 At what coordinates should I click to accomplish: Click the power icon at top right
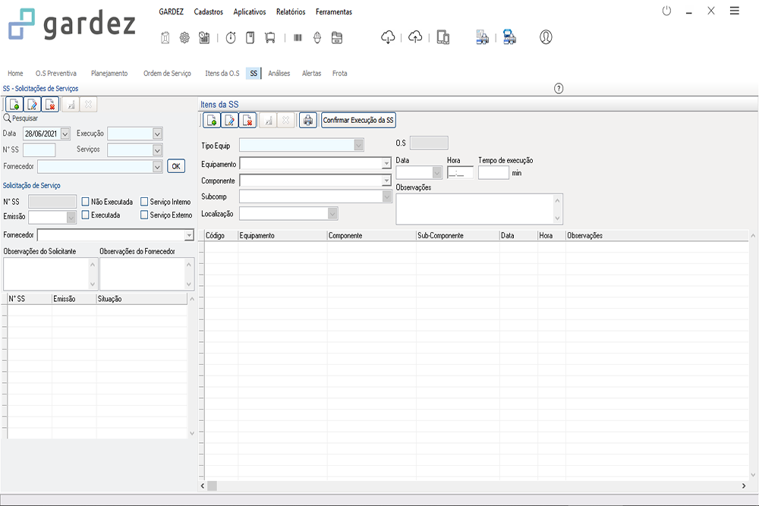666,11
